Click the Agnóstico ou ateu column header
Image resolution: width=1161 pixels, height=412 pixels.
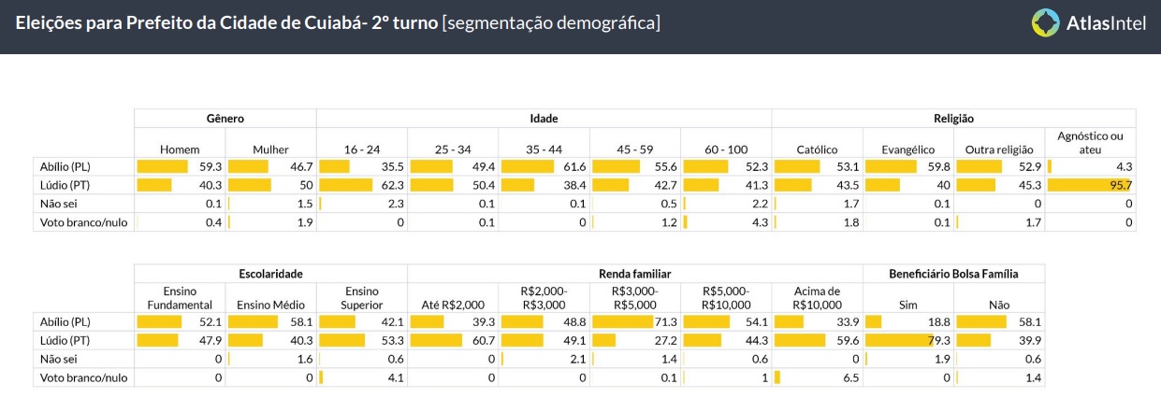1090,142
